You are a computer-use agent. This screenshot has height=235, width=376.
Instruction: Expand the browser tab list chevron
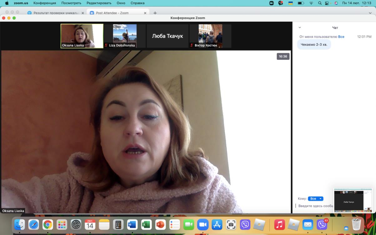[x=370, y=13]
